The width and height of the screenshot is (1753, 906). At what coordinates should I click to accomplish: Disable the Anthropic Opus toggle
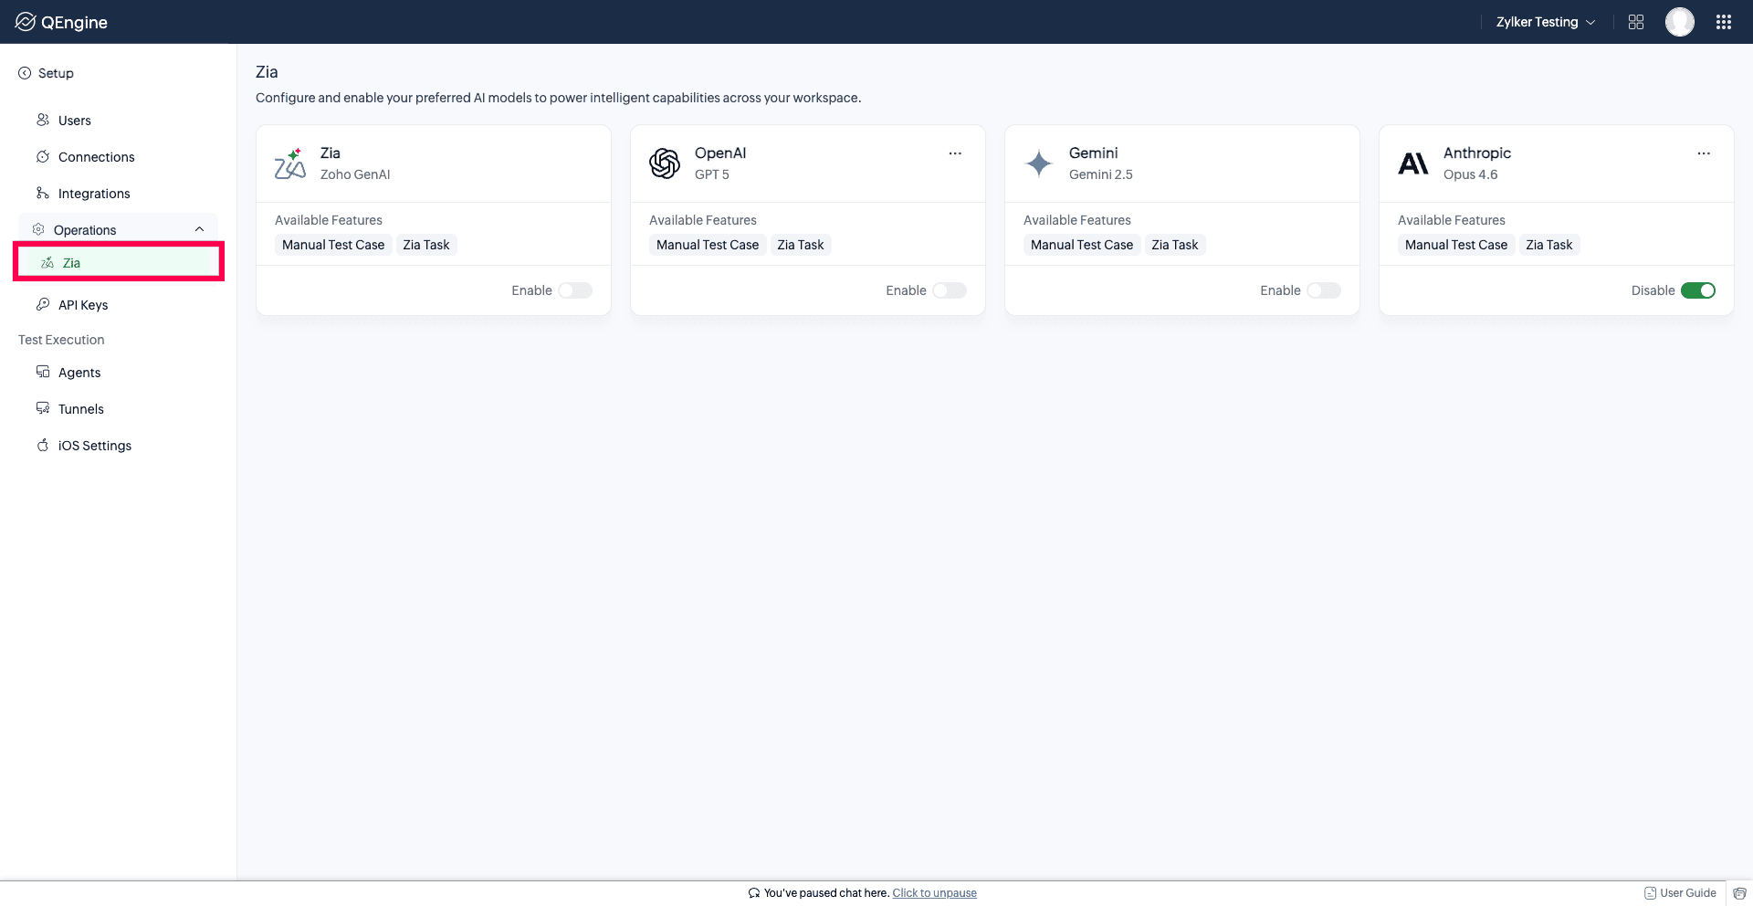(1698, 290)
